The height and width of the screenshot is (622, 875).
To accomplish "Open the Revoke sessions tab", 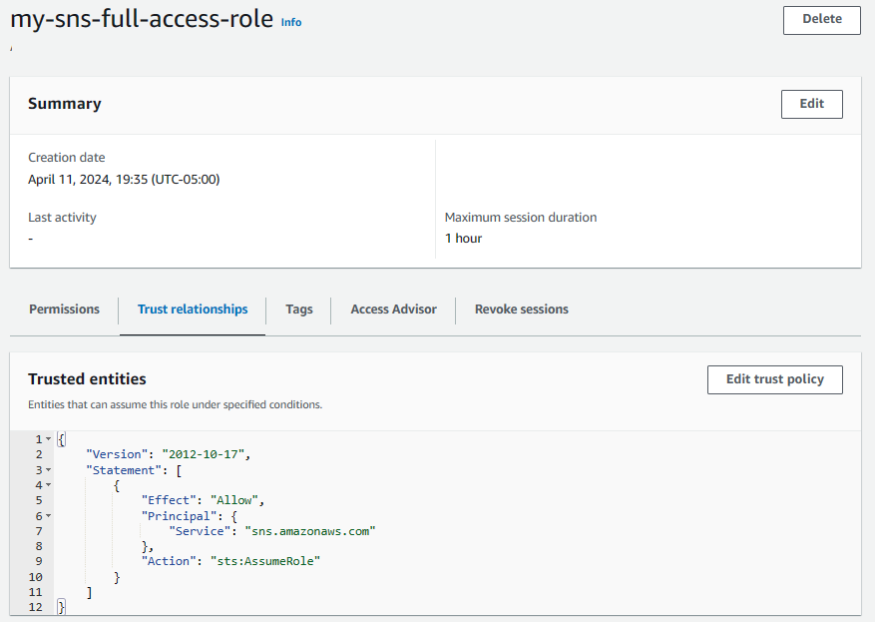I will pyautogui.click(x=521, y=310).
